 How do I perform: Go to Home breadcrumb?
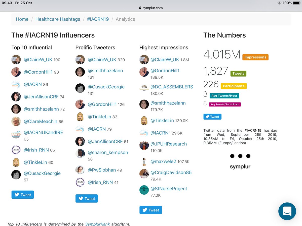pos(22,19)
